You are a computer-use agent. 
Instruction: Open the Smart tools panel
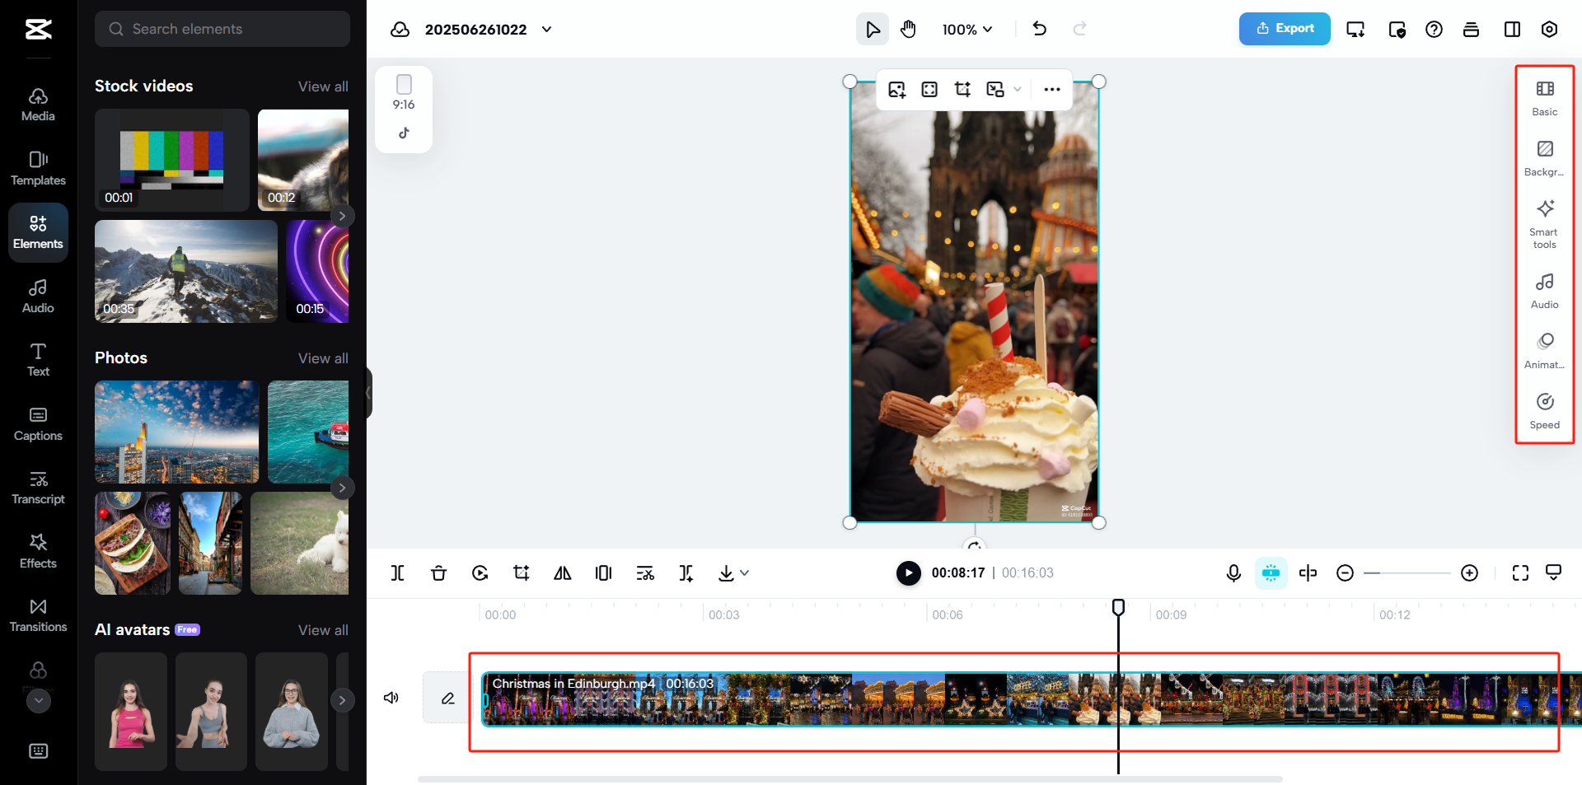pyautogui.click(x=1545, y=222)
